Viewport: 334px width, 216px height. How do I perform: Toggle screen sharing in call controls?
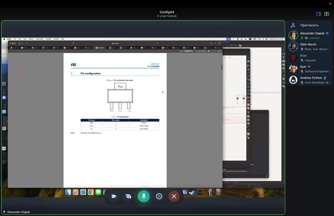(128, 196)
